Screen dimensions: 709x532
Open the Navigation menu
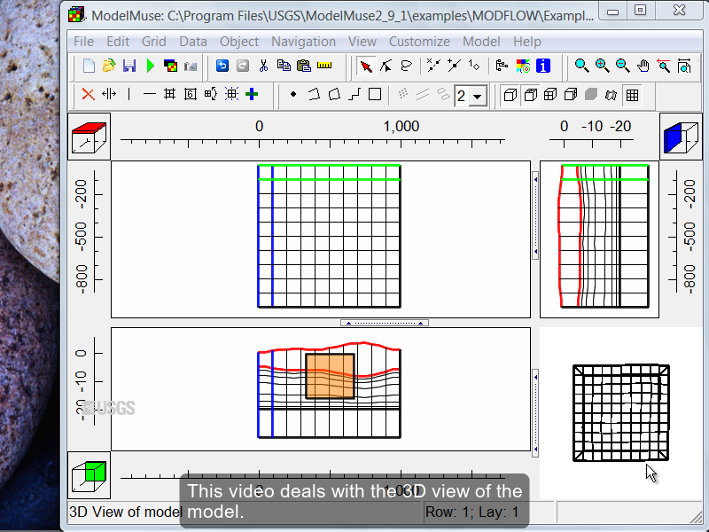303,42
